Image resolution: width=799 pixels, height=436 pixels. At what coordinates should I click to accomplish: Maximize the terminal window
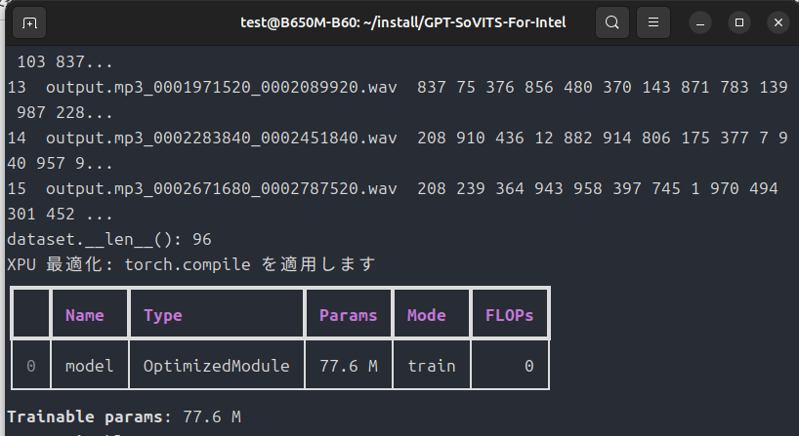point(739,22)
